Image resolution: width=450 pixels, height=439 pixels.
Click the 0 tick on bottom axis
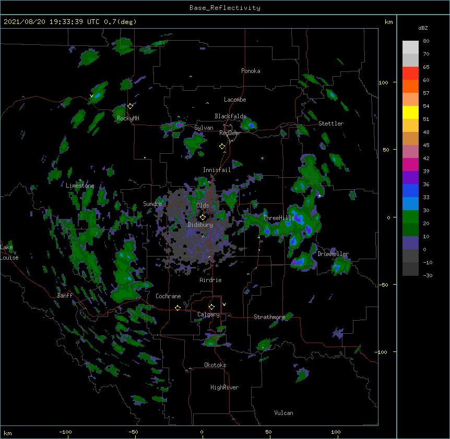pyautogui.click(x=202, y=432)
